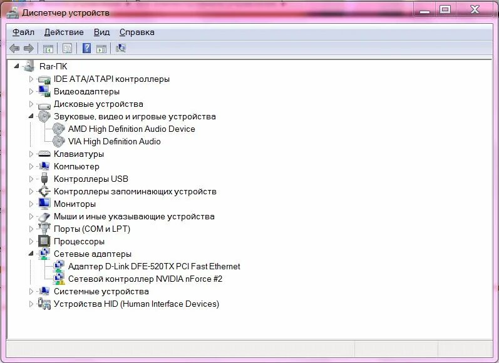Viewport: 499px width, 363px height.
Task: Click the Мониторы monitor icon
Action: coord(44,204)
